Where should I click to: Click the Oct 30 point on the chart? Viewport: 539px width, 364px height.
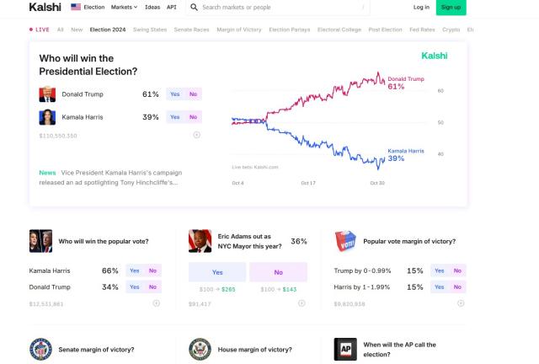pyautogui.click(x=376, y=183)
